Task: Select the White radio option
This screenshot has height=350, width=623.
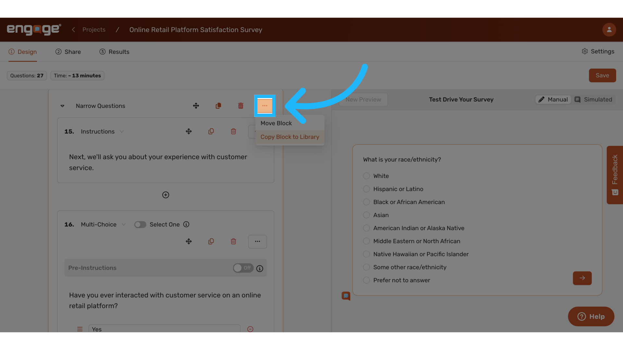Action: 366,176
